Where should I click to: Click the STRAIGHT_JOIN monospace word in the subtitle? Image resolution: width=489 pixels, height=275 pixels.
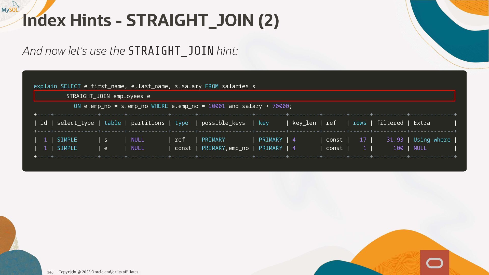(171, 51)
